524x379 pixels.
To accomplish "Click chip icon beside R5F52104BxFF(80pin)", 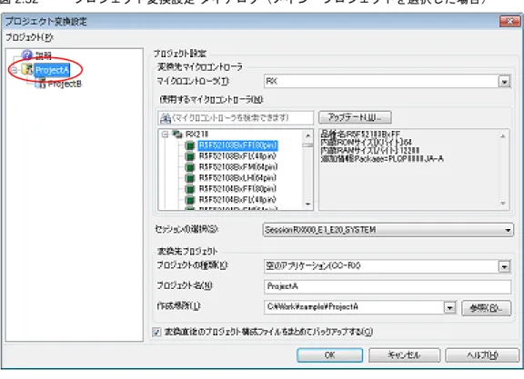I will [190, 189].
